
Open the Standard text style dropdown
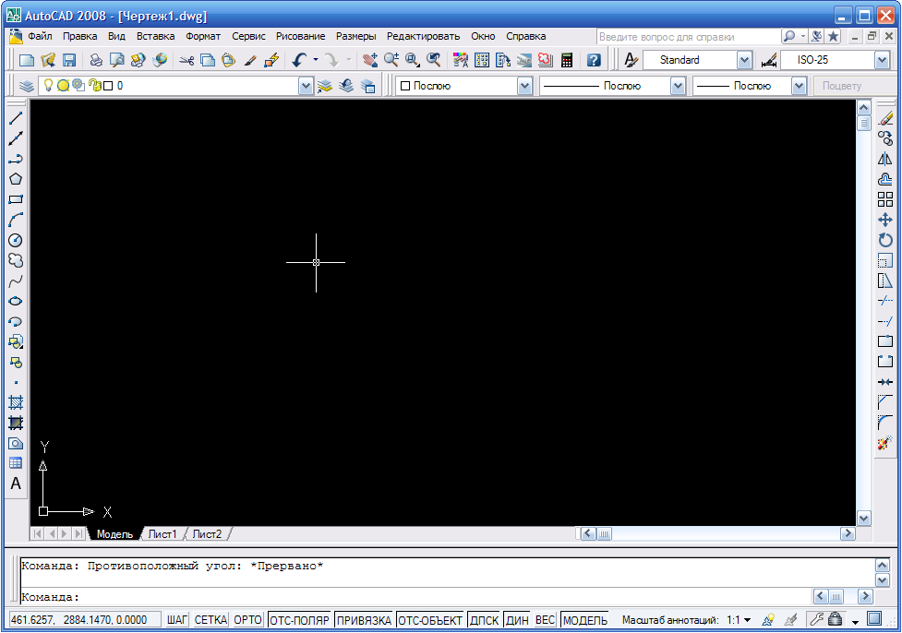(744, 60)
